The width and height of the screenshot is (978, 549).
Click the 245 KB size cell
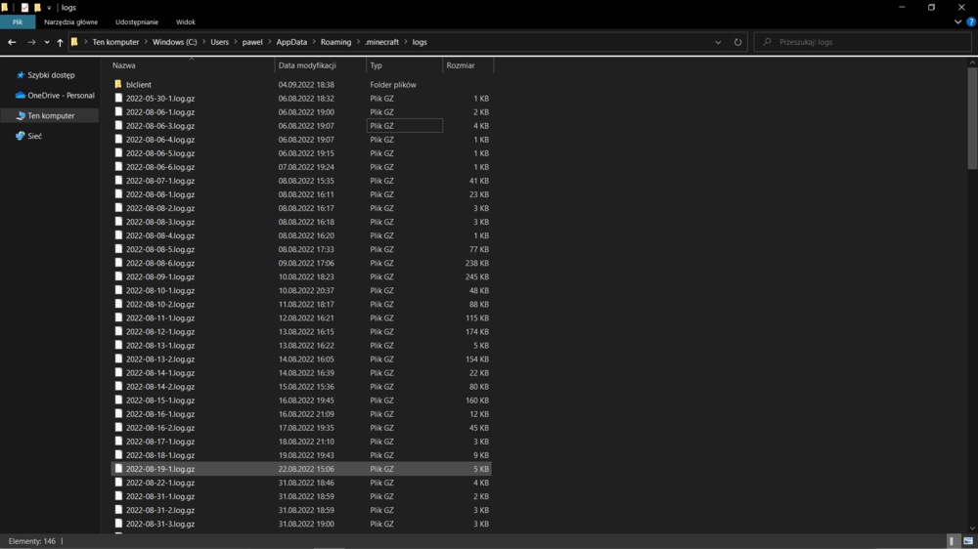coord(476,276)
